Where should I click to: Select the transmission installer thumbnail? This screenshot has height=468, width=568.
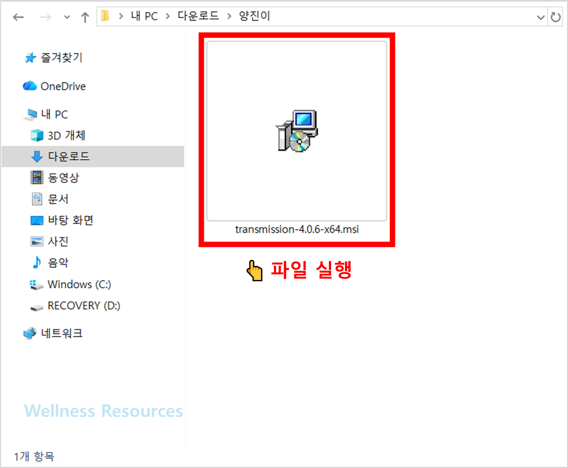[297, 131]
